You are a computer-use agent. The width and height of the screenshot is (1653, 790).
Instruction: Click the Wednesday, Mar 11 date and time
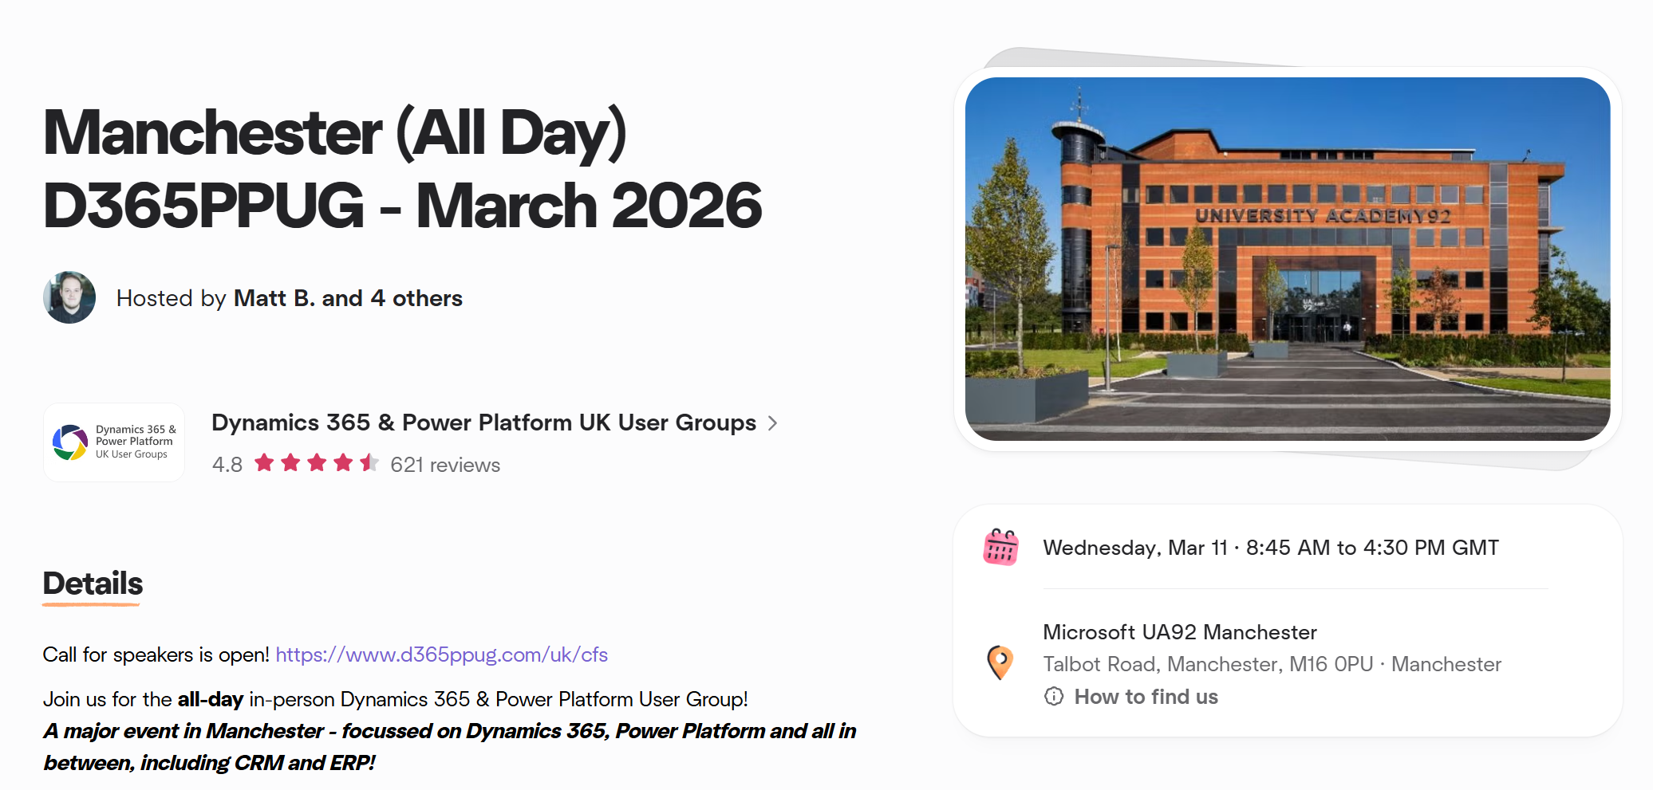(x=1271, y=548)
